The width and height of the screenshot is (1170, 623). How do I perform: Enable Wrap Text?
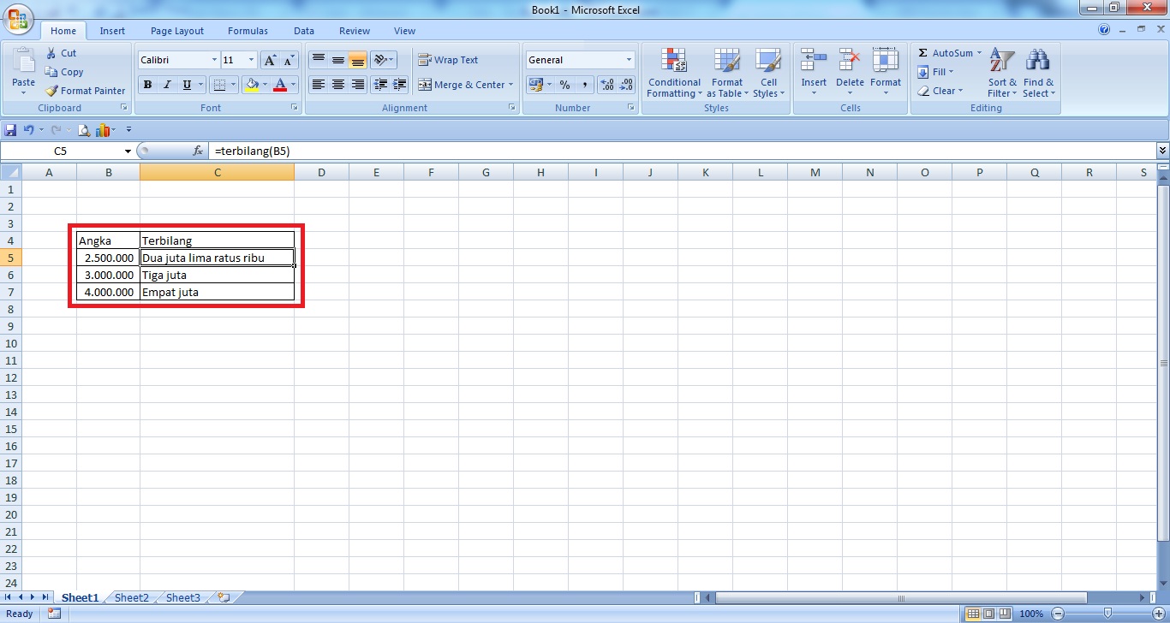(448, 60)
